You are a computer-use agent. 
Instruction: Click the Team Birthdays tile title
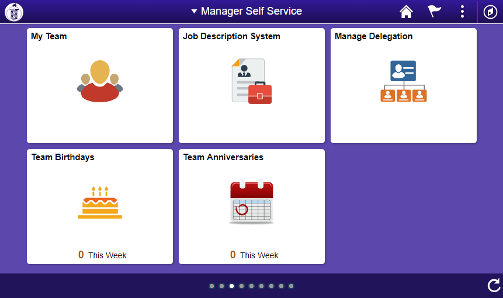pos(63,157)
